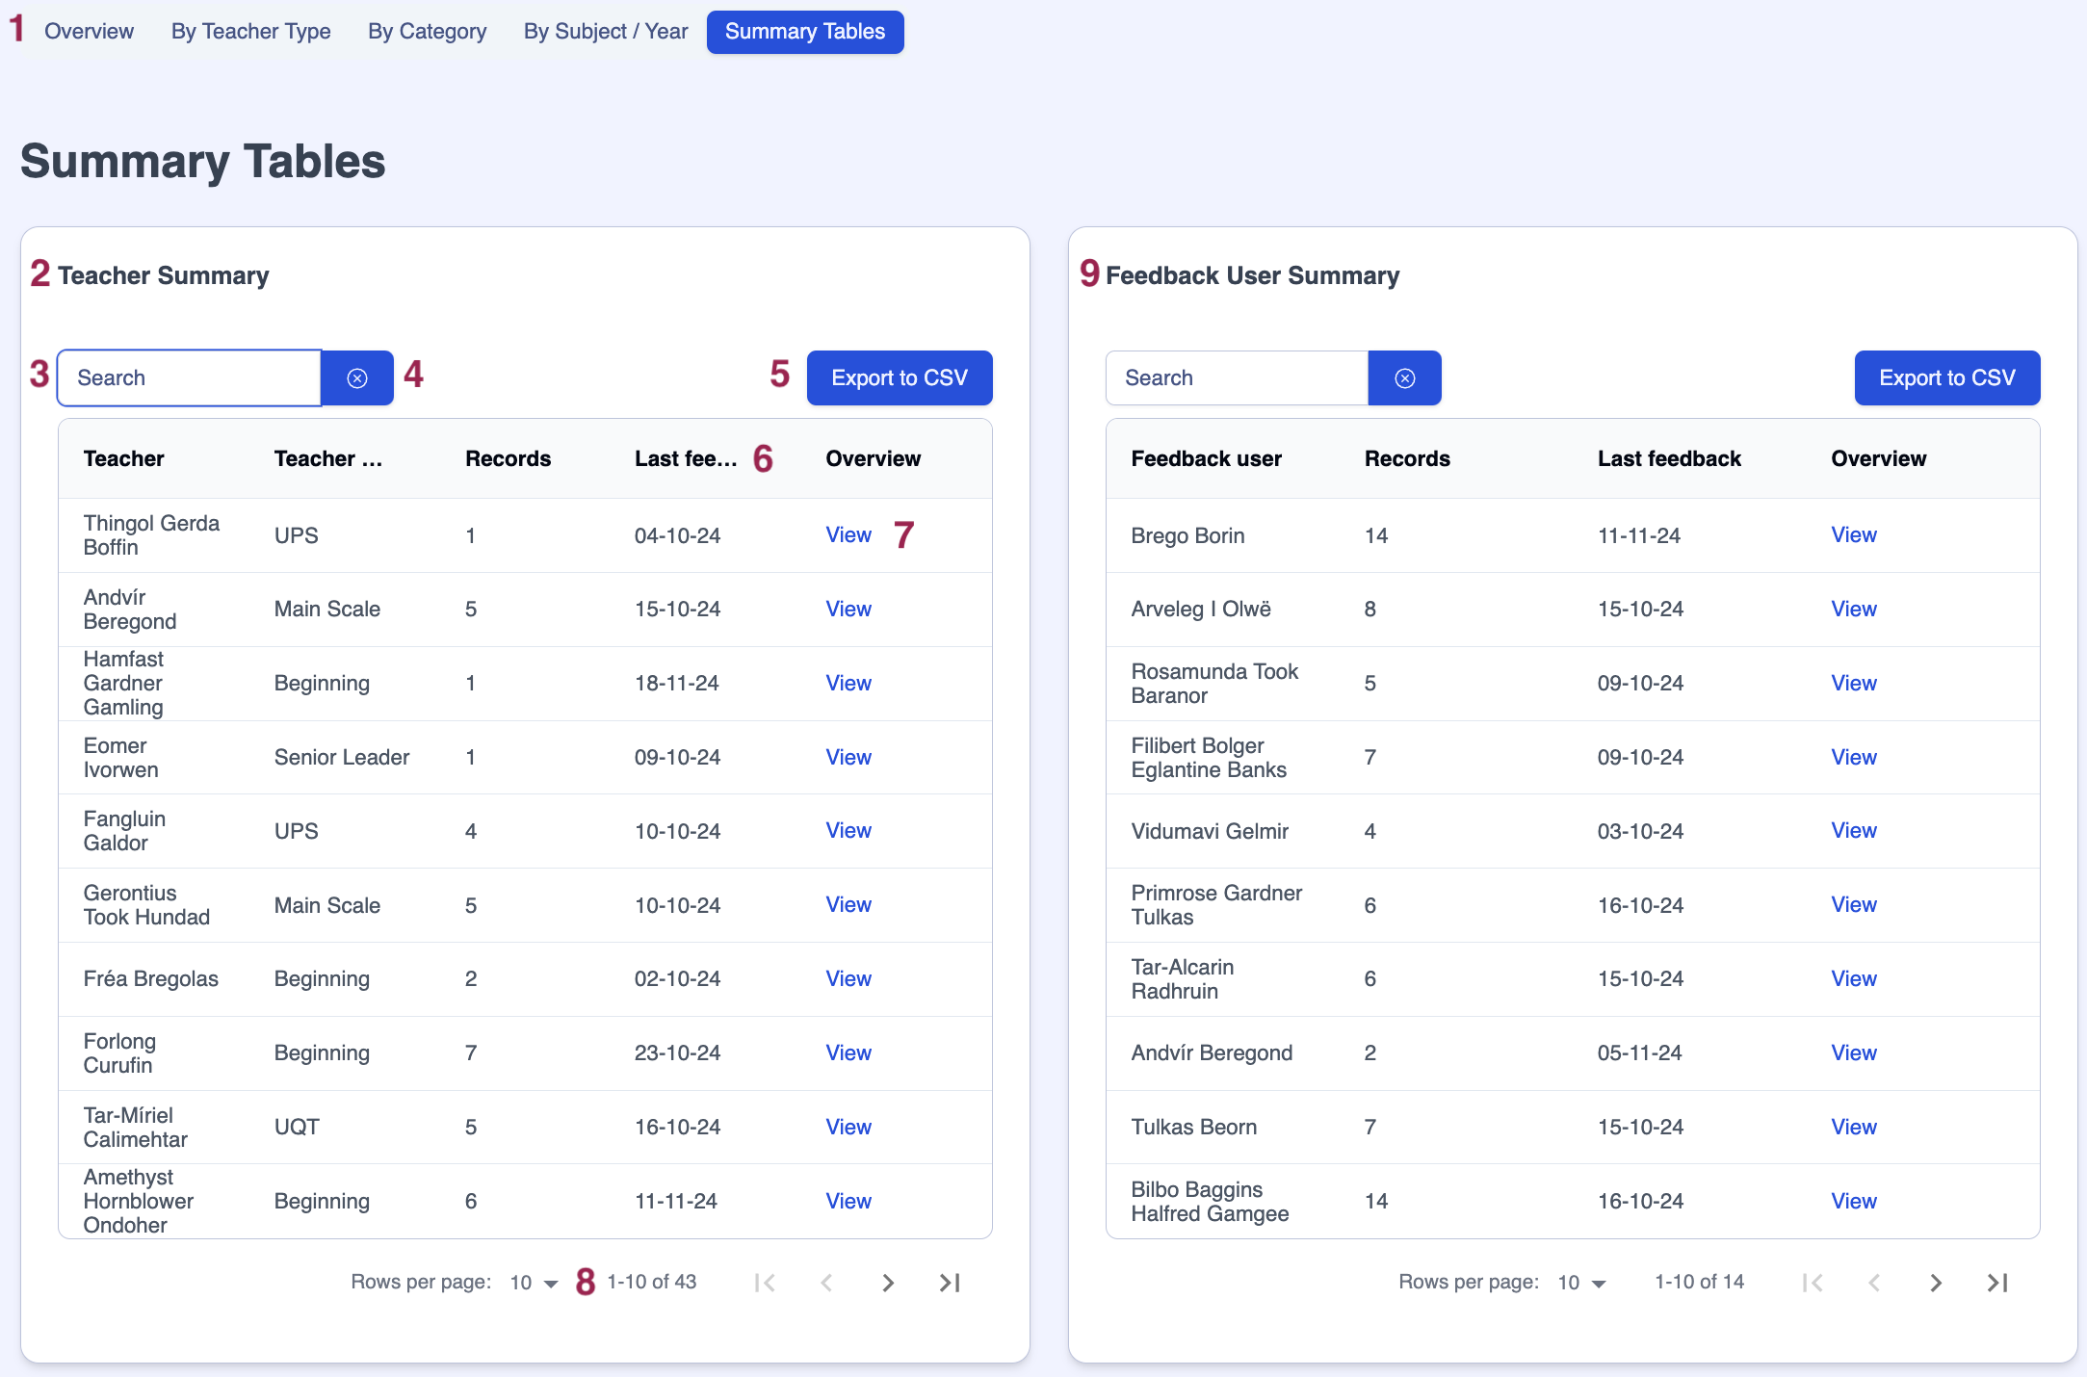View overview for Tar-Alcarin Radhruin

pyautogui.click(x=1854, y=979)
